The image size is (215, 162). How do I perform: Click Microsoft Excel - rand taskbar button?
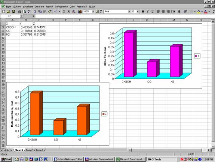(x=130, y=159)
